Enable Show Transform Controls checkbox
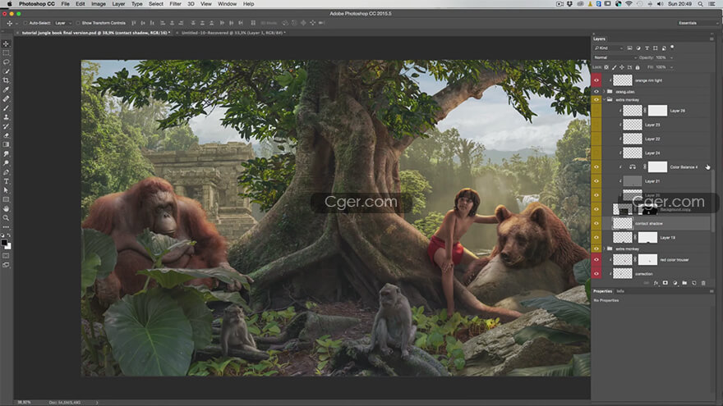723x406 pixels. point(78,23)
